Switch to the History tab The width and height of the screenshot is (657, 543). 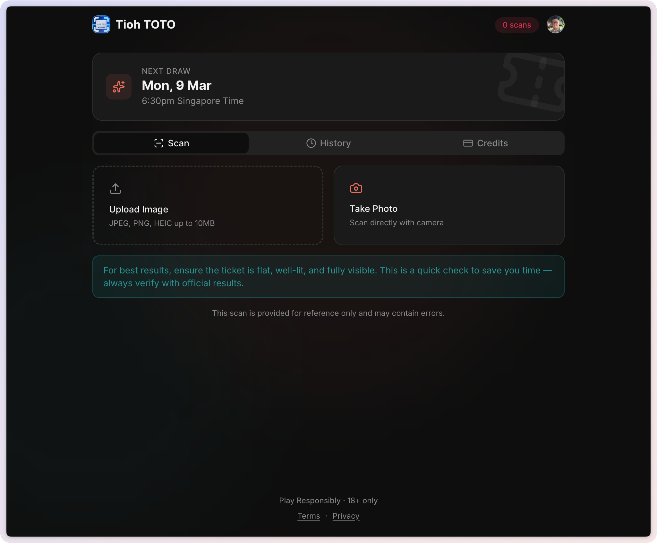(x=328, y=143)
